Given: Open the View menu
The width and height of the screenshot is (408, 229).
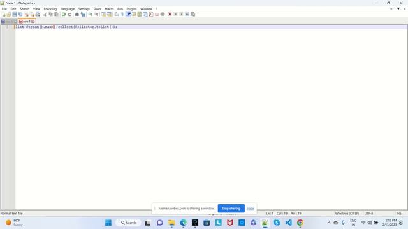Looking at the screenshot, I should point(36,9).
